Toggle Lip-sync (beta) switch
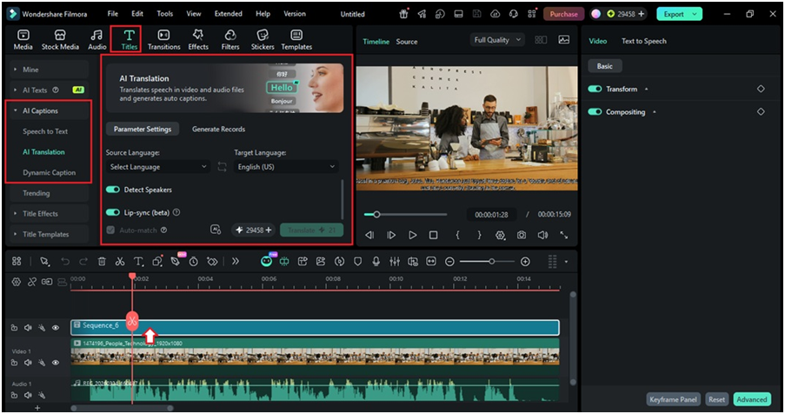The height and width of the screenshot is (414, 785). tap(113, 212)
